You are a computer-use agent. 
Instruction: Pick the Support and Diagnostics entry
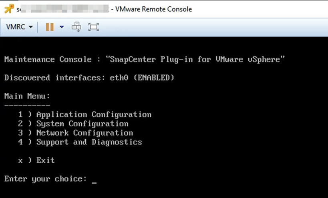pos(89,142)
